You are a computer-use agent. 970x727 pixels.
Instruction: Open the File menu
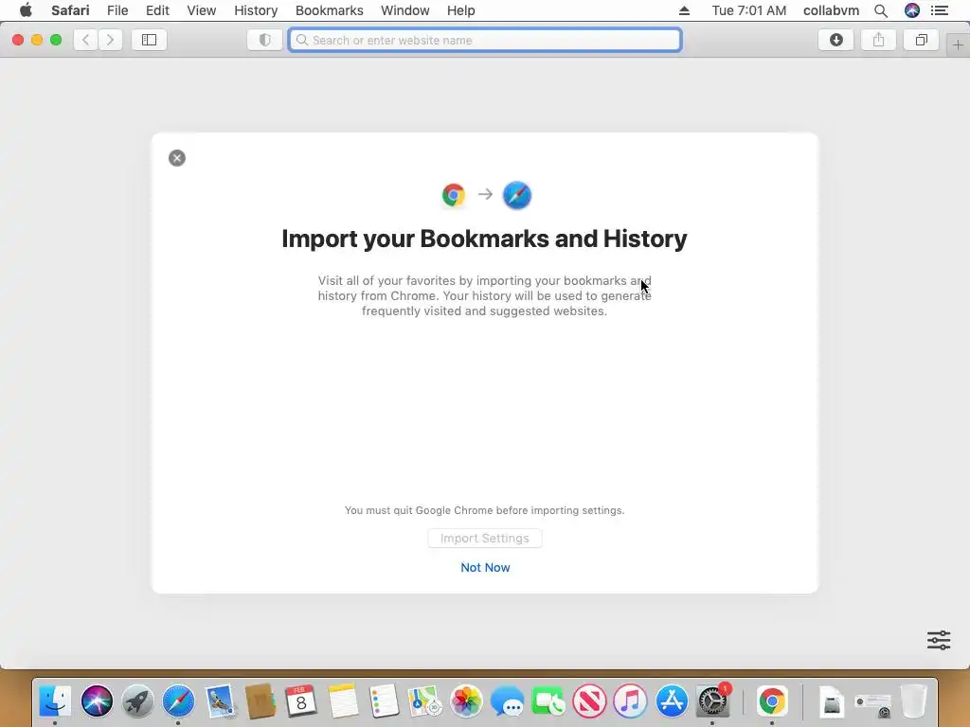pyautogui.click(x=117, y=10)
